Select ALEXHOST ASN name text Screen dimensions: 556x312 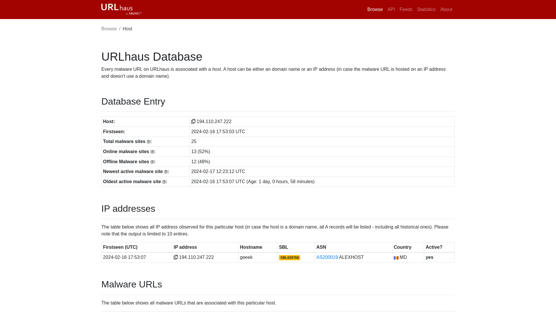click(351, 257)
